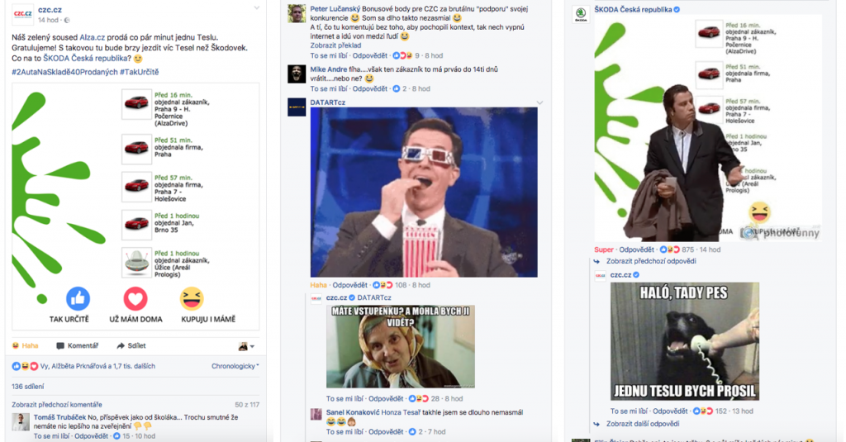Screen dimensions: 846x442
Task: Open the confused Travolta GIF
Action: [708, 128]
